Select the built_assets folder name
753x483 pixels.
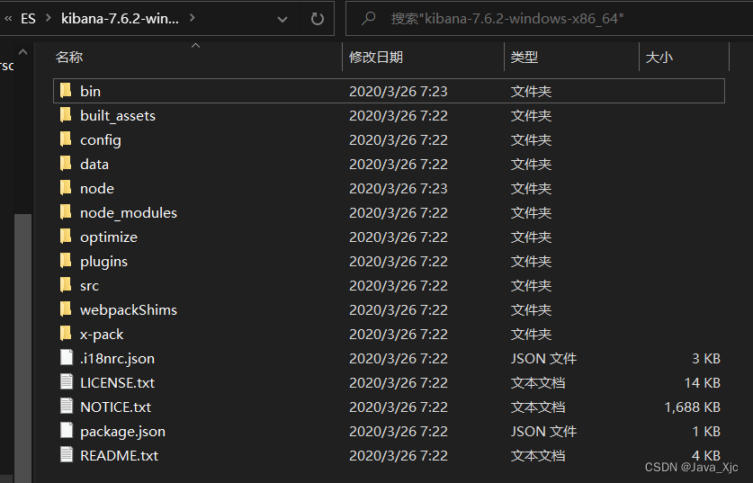118,116
